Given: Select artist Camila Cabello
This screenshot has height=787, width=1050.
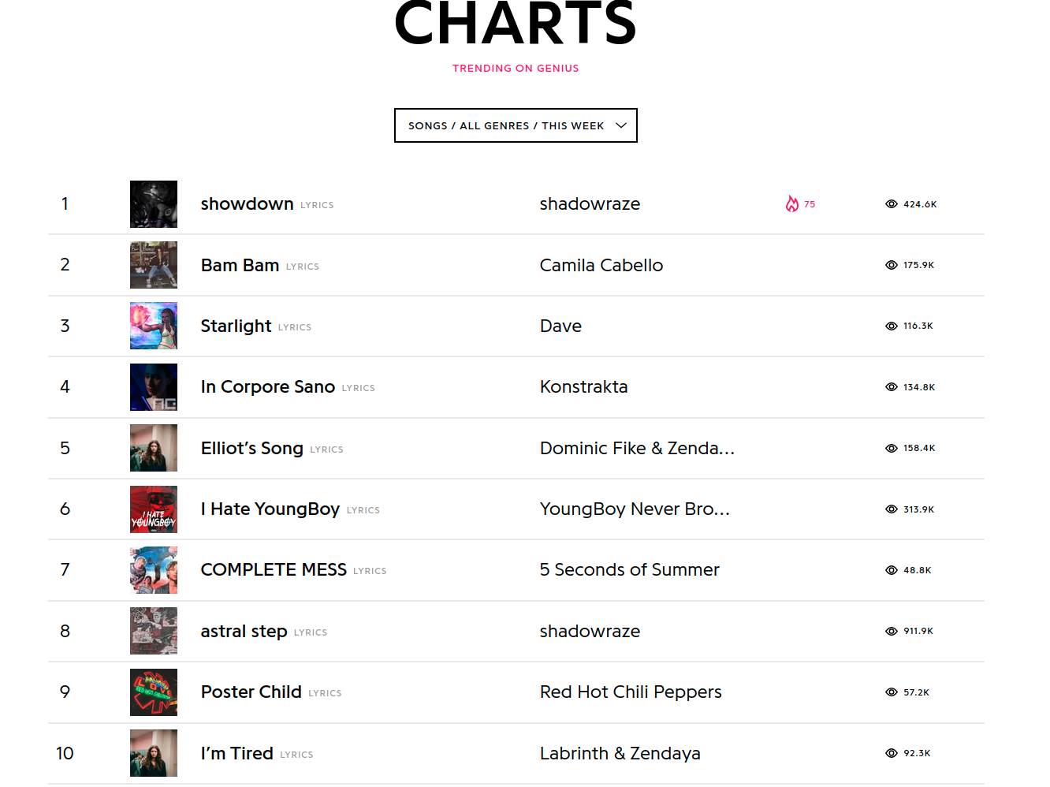Looking at the screenshot, I should (601, 265).
